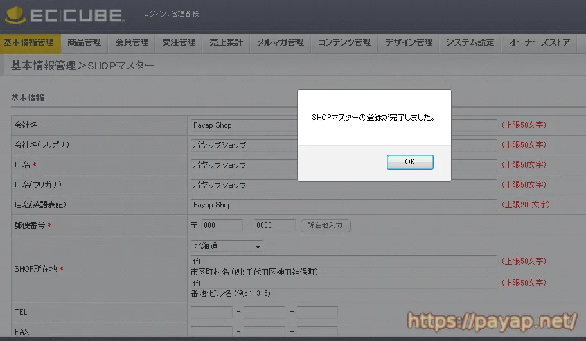Open the メルマガ管理 tab
The height and width of the screenshot is (341, 586).
coord(280,43)
